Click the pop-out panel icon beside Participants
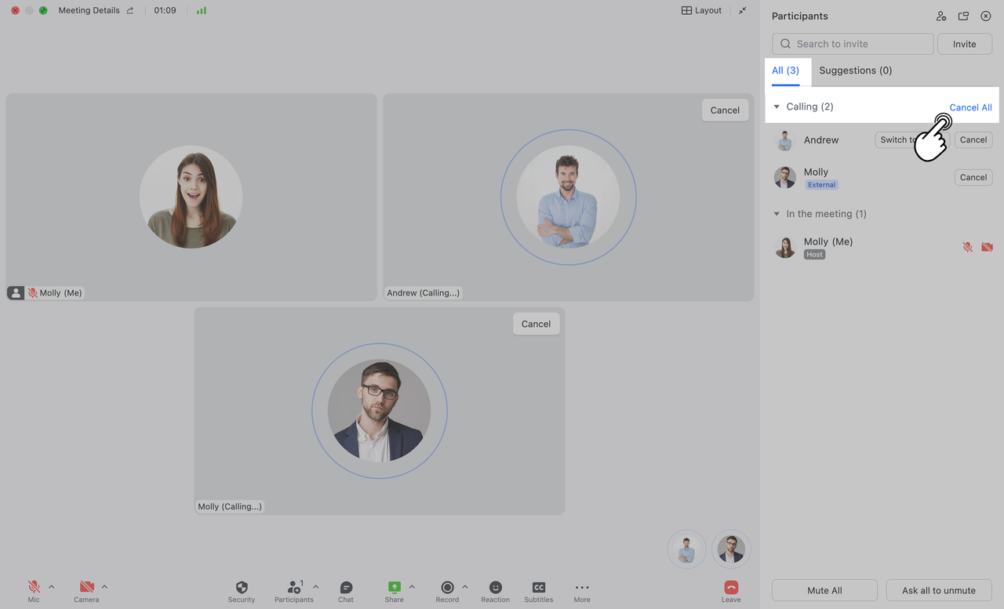Viewport: 1004px width, 609px height. [963, 16]
